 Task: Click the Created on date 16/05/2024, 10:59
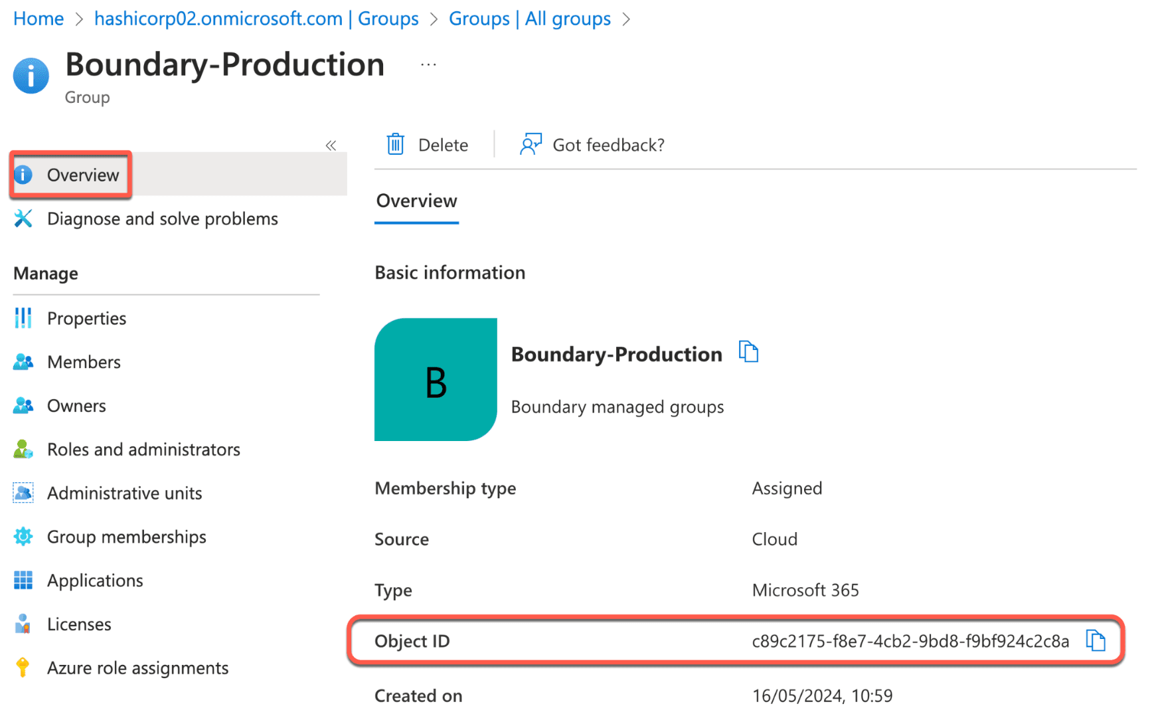[x=822, y=695]
